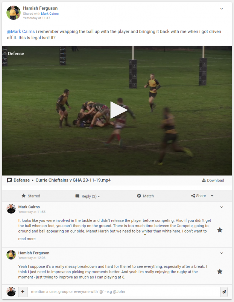Collapse the Reply (2) thread
The height and width of the screenshot is (302, 234).
coord(88,196)
